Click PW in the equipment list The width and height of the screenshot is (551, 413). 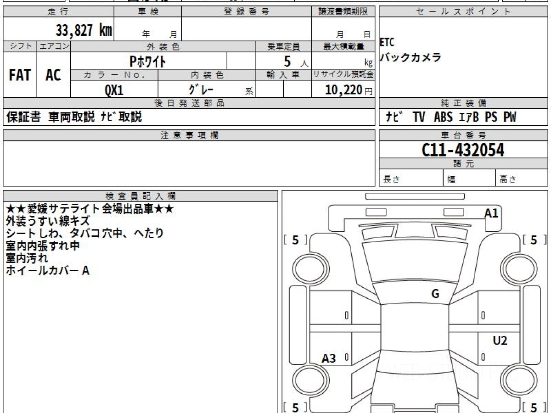(x=510, y=117)
